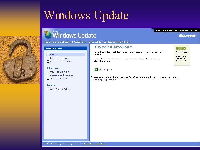
Task: Click the Windows Update globe logo
Action: click(x=48, y=34)
